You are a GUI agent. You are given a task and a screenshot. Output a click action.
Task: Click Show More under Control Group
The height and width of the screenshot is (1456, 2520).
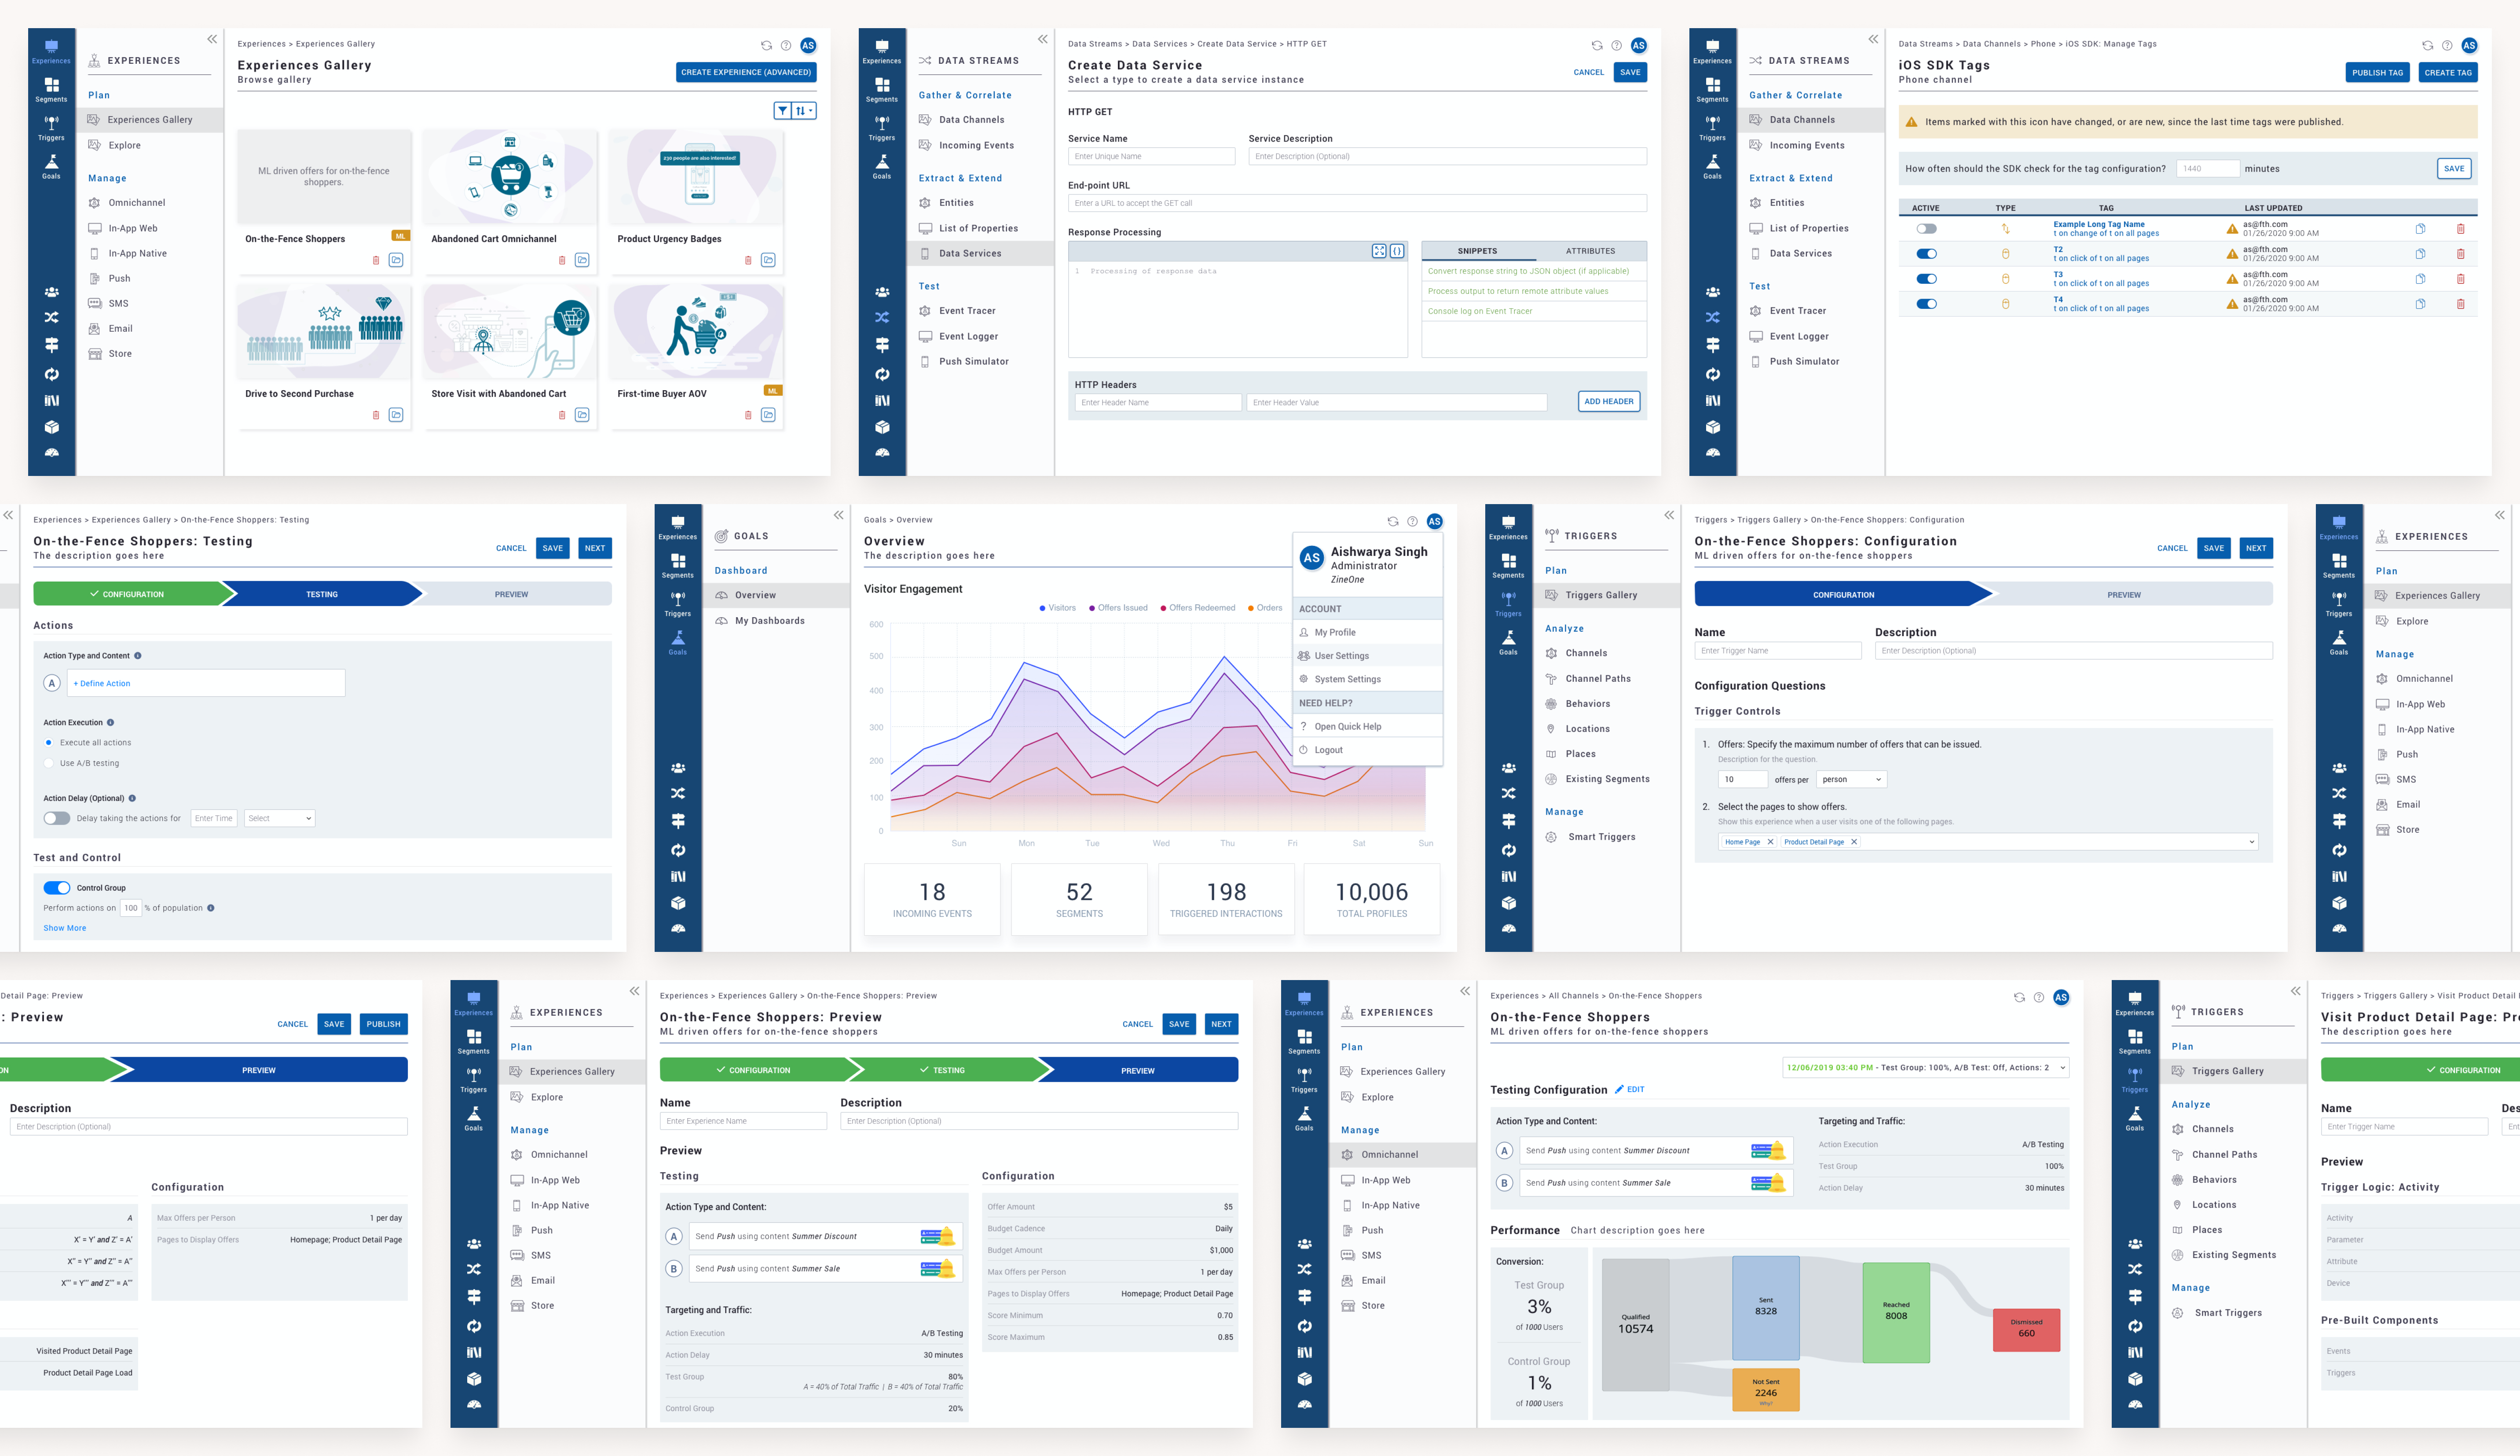point(65,928)
